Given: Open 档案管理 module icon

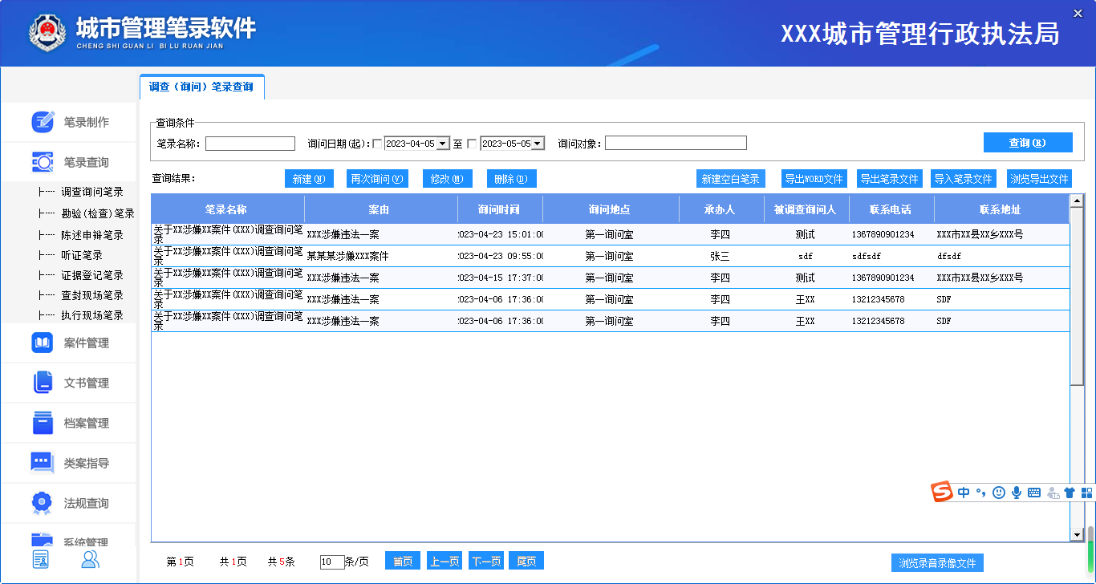Looking at the screenshot, I should [43, 423].
